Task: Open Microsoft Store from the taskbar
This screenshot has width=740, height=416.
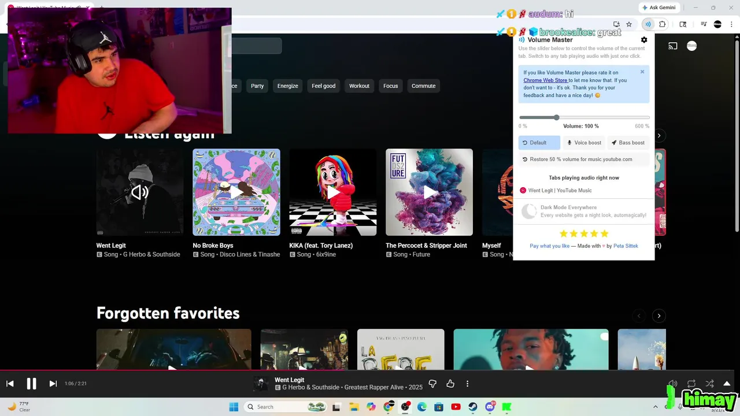Action: [439, 407]
